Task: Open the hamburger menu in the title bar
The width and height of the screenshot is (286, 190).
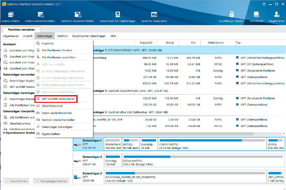Action: pyautogui.click(x=264, y=4)
